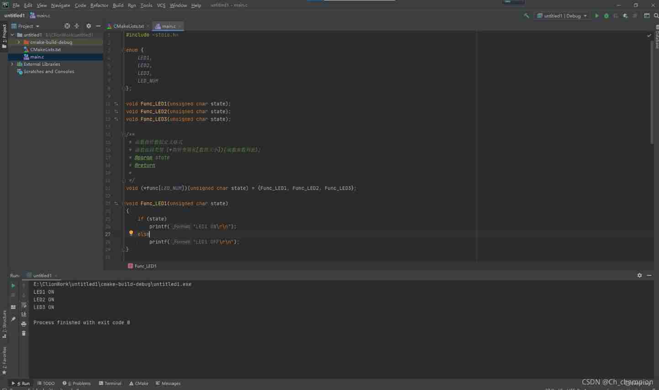Clear all output with trash icon

click(x=24, y=333)
